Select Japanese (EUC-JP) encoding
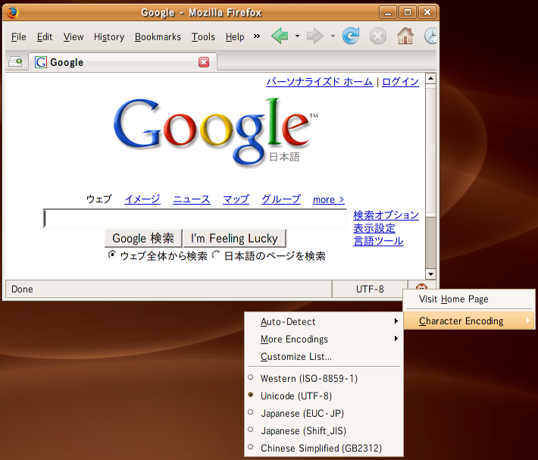 pos(324,413)
